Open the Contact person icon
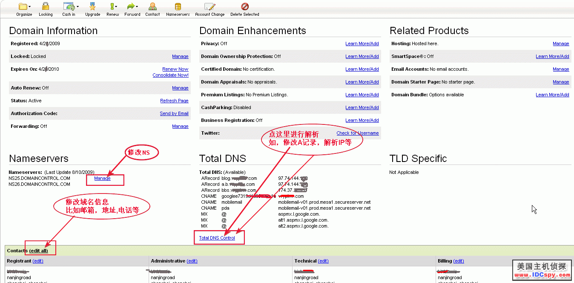574x283 pixels. click(x=152, y=6)
